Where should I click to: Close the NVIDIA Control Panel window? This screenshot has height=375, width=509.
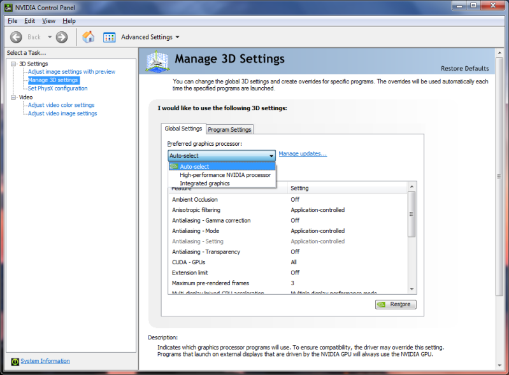[492, 6]
